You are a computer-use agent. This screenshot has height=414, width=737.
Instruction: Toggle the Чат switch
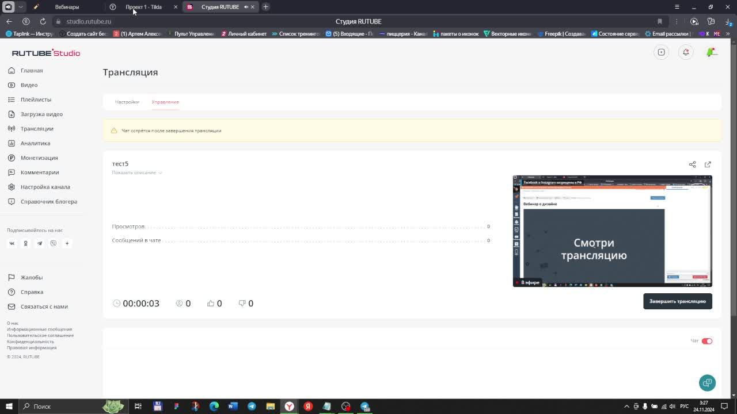click(x=707, y=341)
